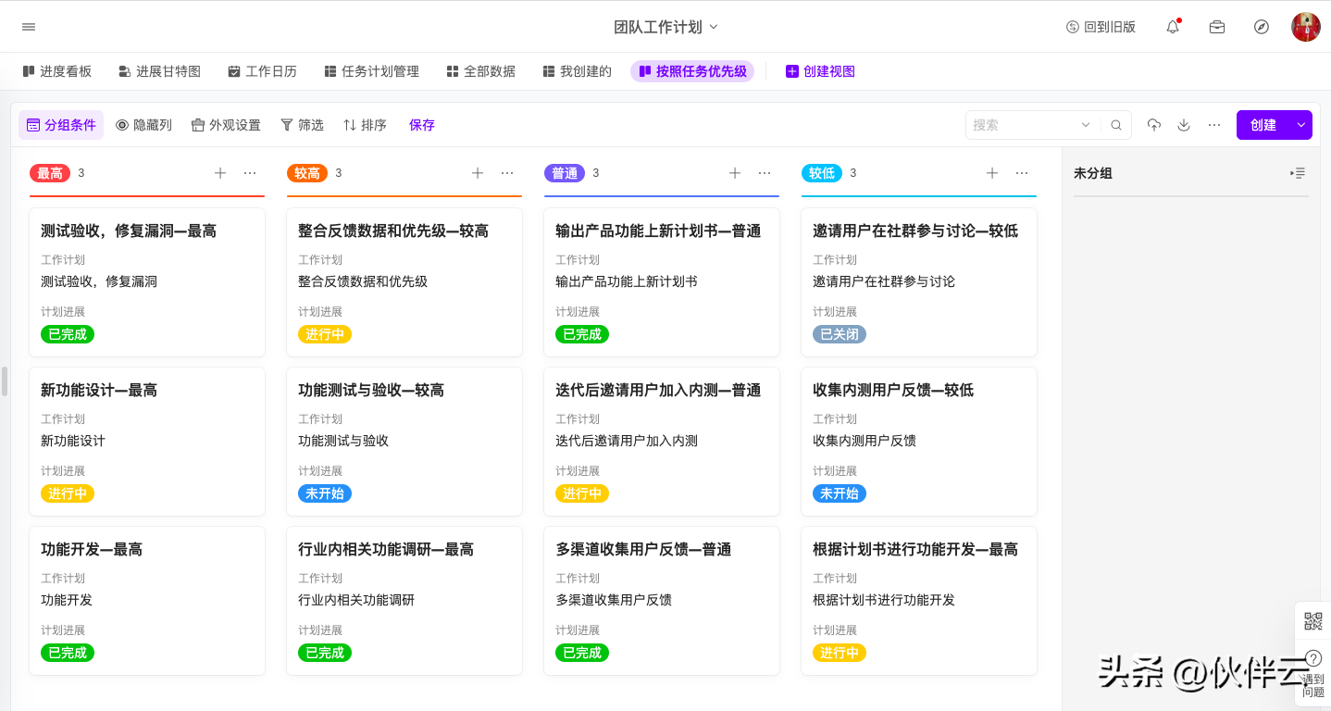The image size is (1331, 711).
Task: Click the 保存 save link
Action: coord(422,125)
